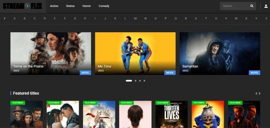Screen dimensions: 270x128
Task: Open the Terror on the Prairie banner
Action: (x=51, y=53)
